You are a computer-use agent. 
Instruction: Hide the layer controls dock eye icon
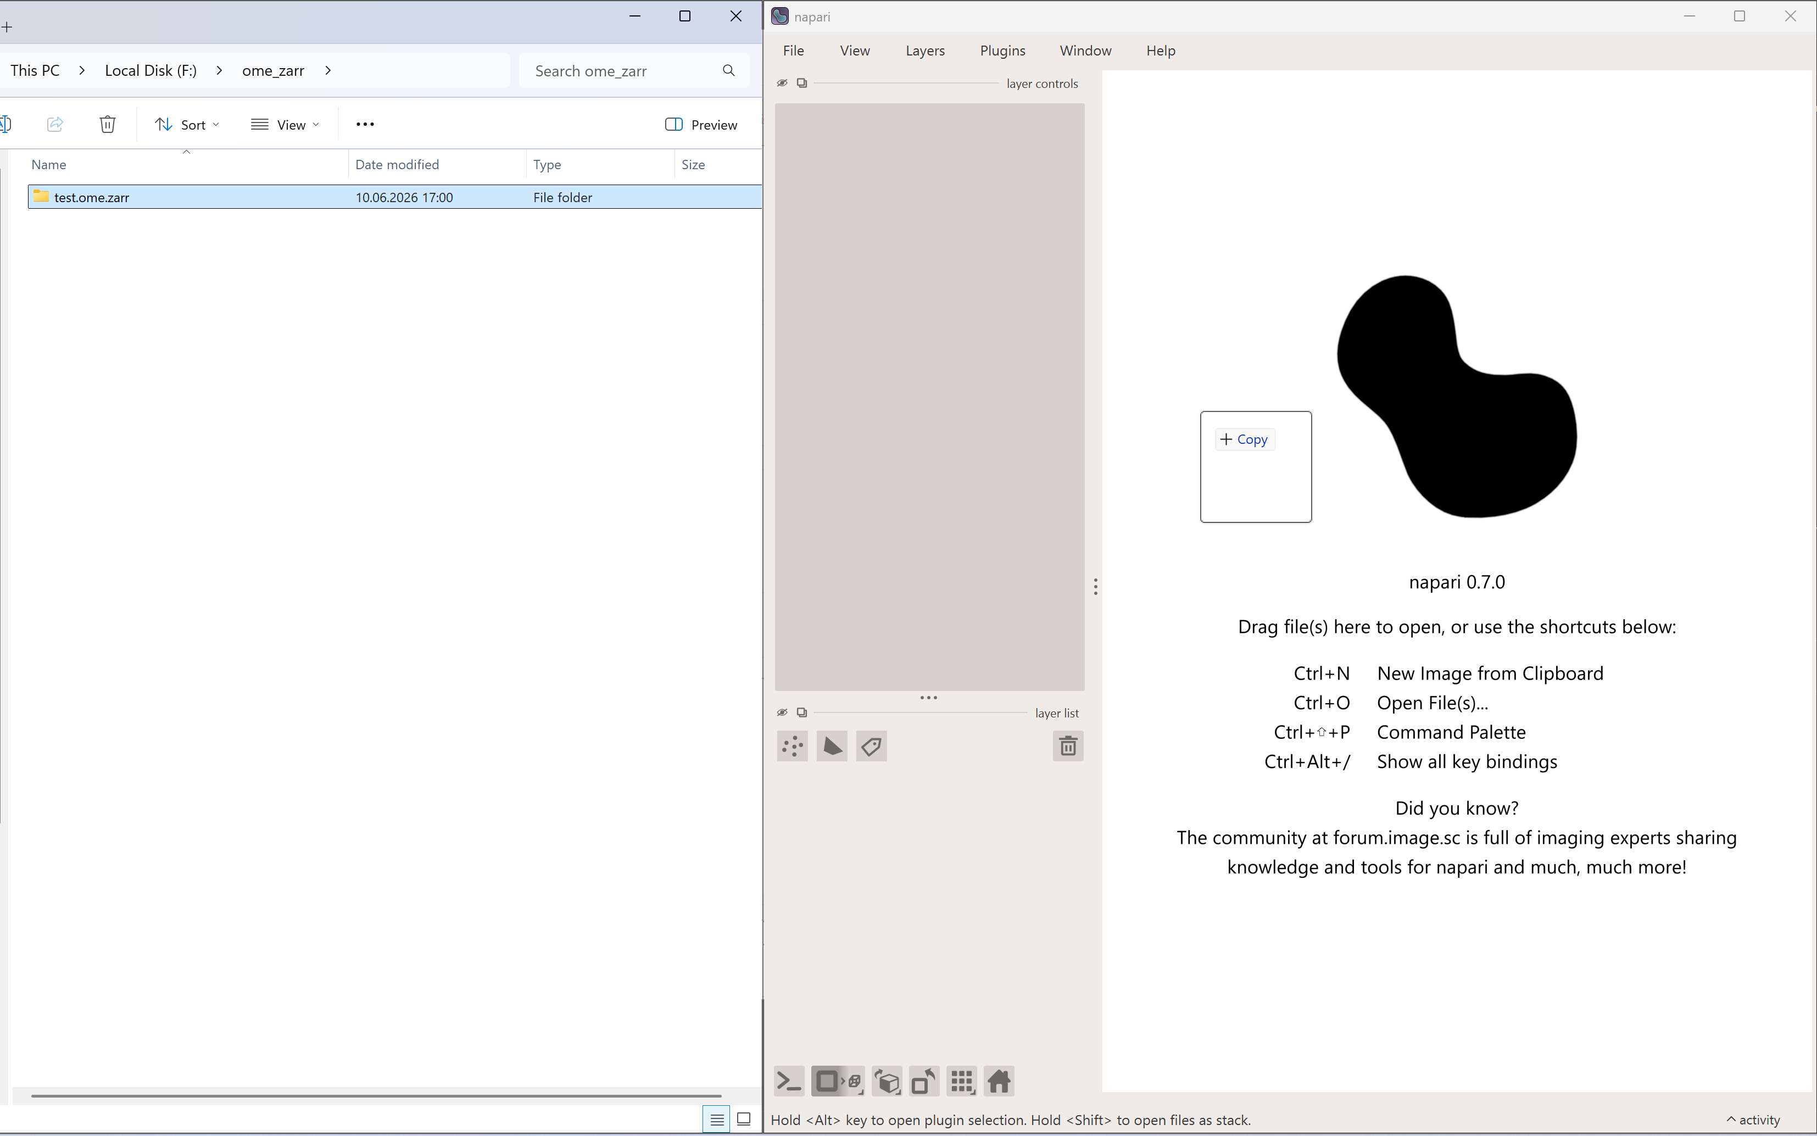coord(782,82)
